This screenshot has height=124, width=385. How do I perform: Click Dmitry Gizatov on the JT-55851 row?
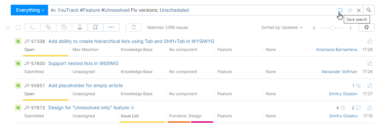tap(343, 94)
